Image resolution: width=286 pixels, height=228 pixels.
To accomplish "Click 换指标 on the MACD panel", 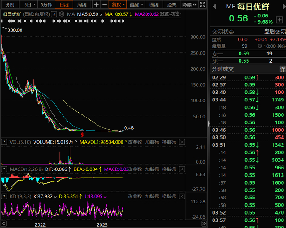I will pos(168,169).
